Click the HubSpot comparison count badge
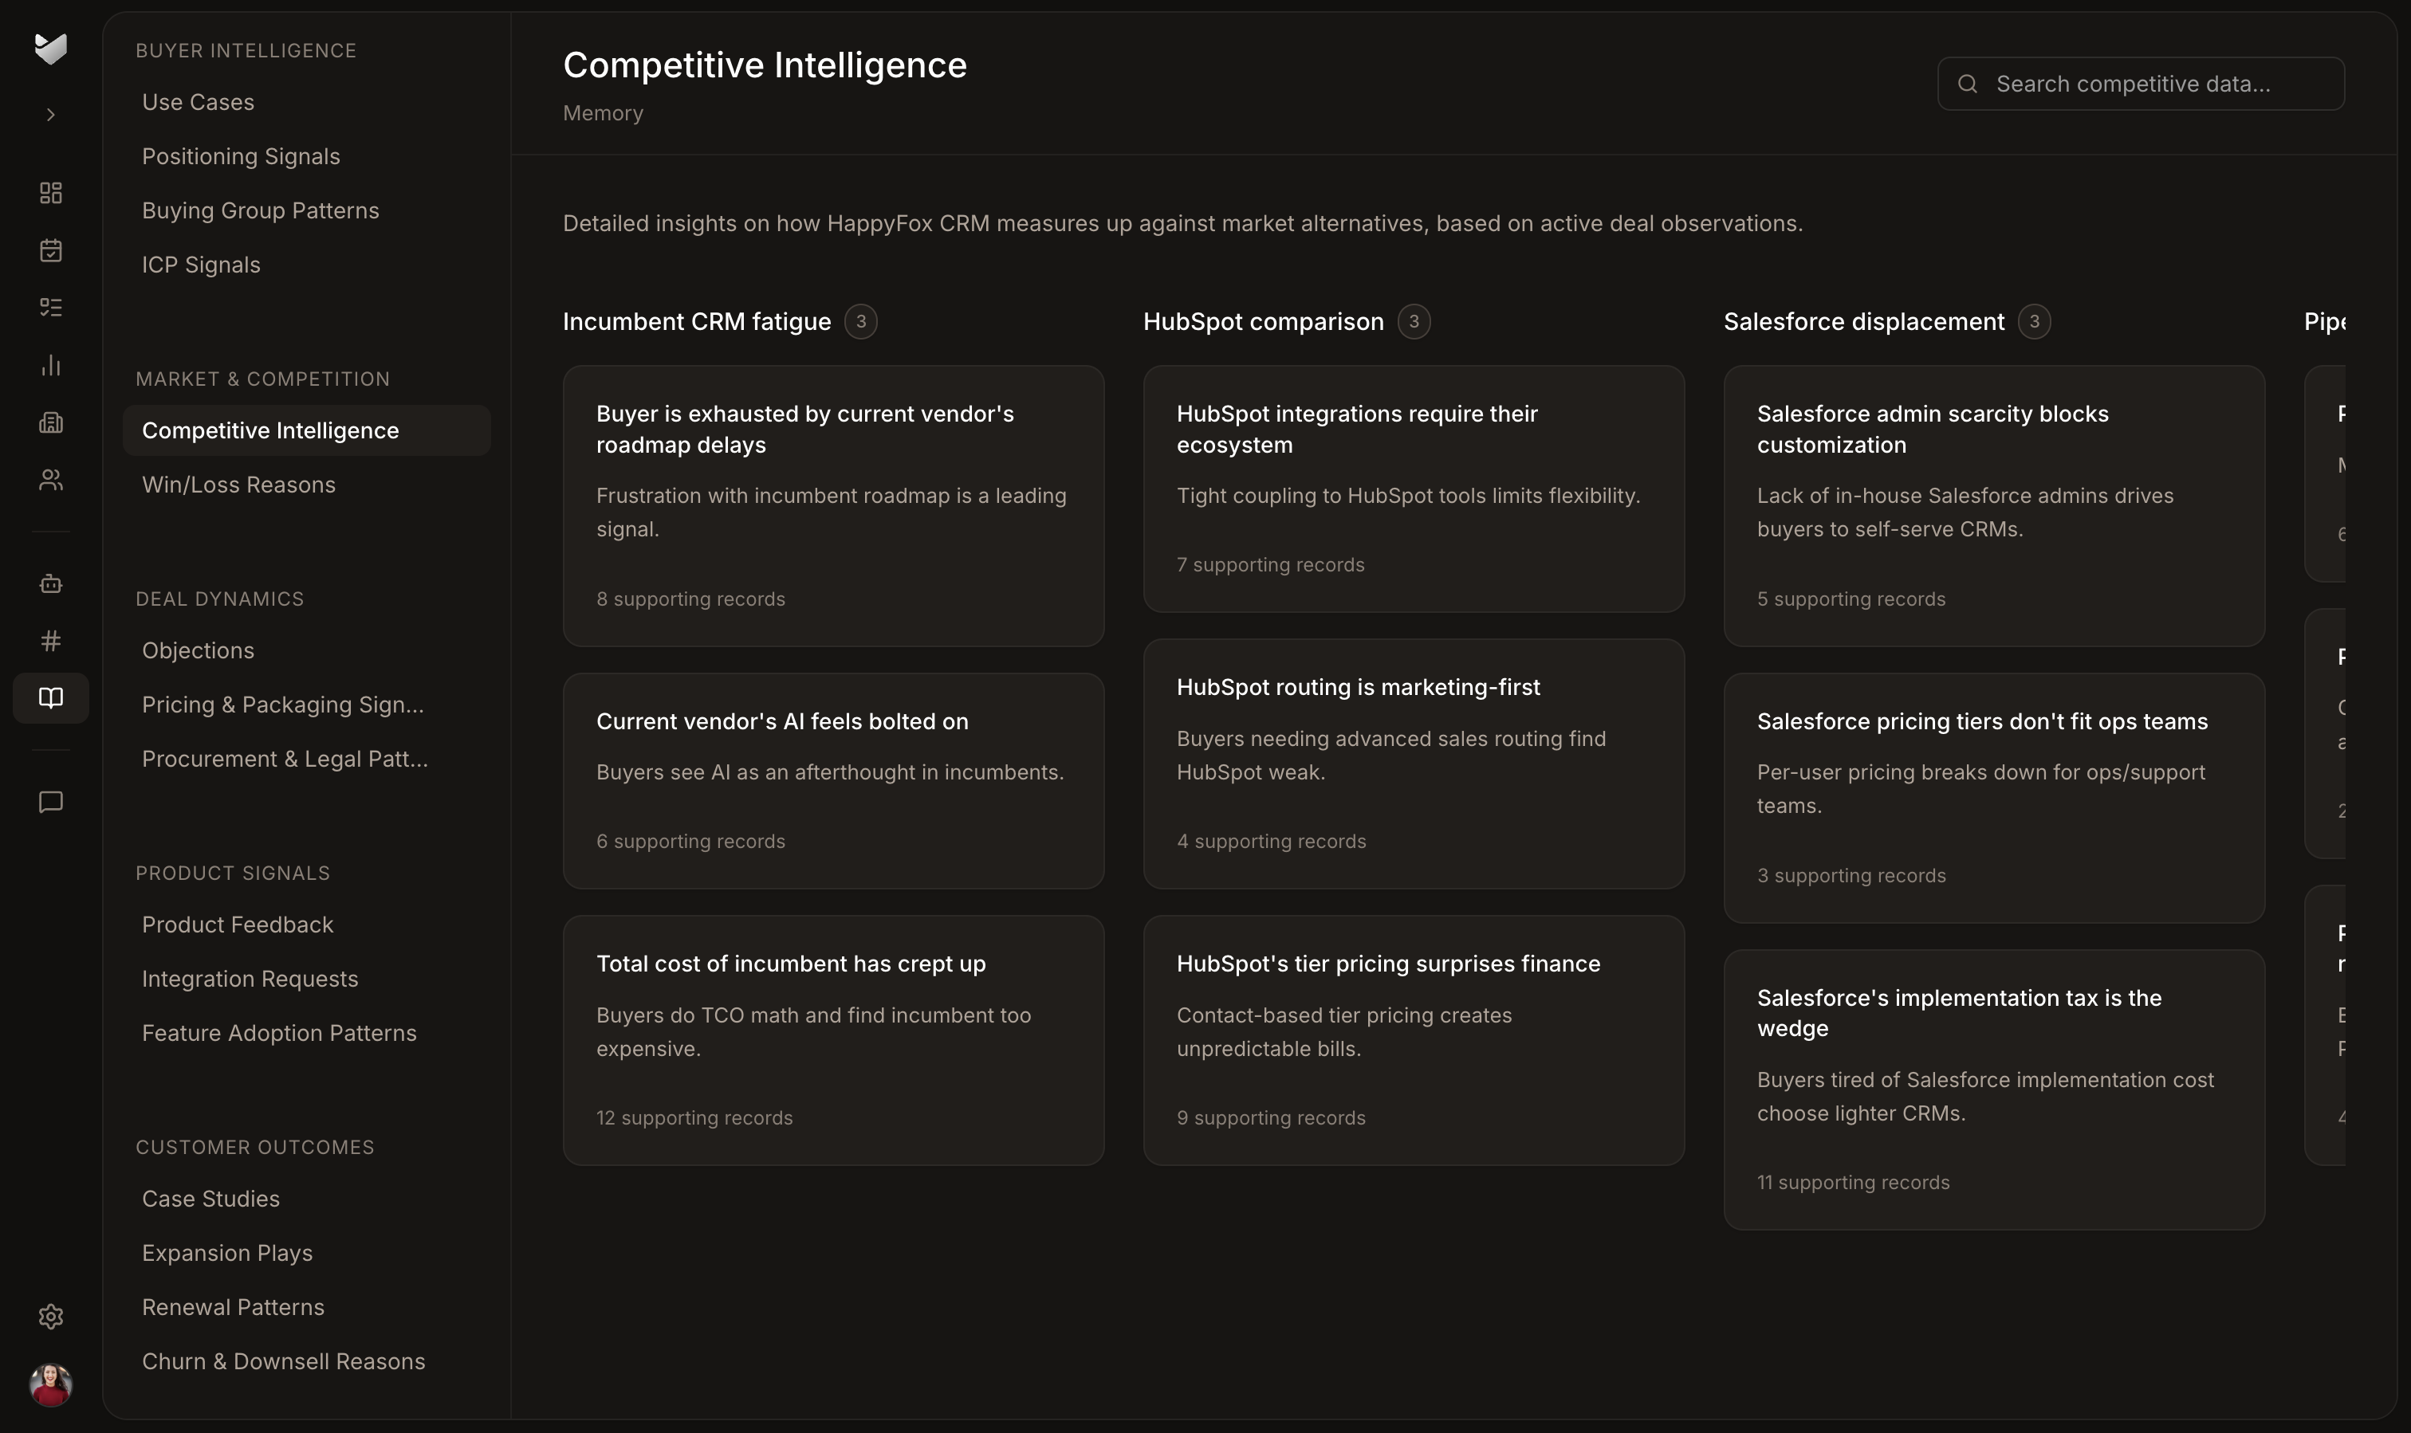Viewport: 2411px width, 1433px height. [x=1413, y=321]
